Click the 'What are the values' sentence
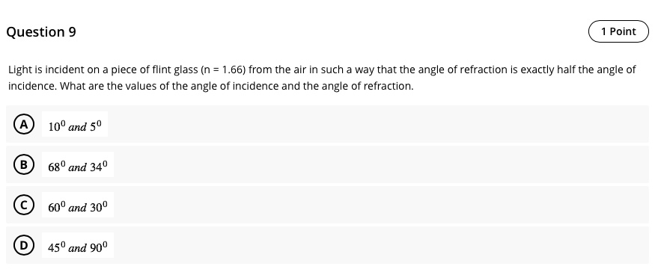 click(237, 86)
